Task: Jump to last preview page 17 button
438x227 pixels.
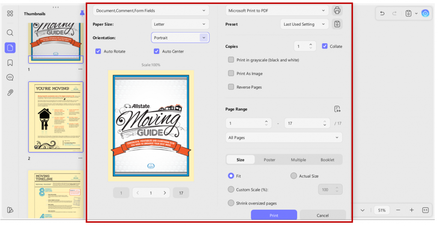Action: [181, 193]
